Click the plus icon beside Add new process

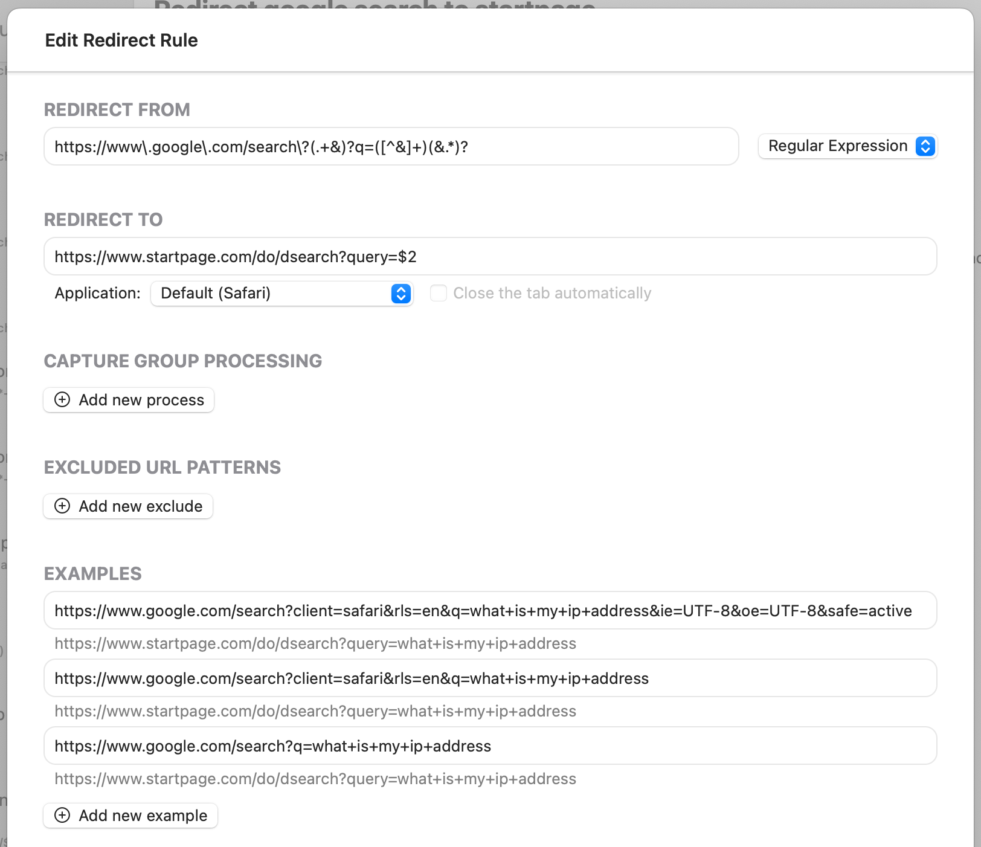coord(62,400)
